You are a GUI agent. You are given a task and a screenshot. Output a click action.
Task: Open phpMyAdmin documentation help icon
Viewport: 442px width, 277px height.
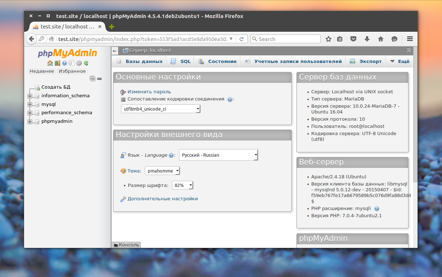[64, 63]
